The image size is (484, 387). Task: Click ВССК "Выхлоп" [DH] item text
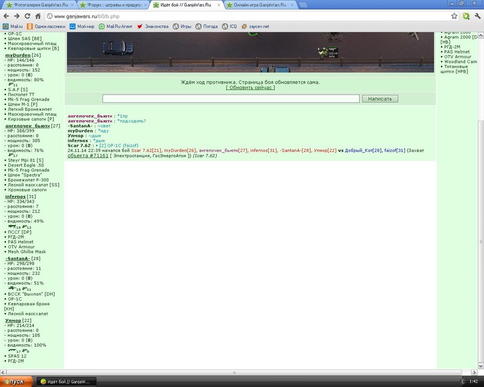(x=31, y=294)
